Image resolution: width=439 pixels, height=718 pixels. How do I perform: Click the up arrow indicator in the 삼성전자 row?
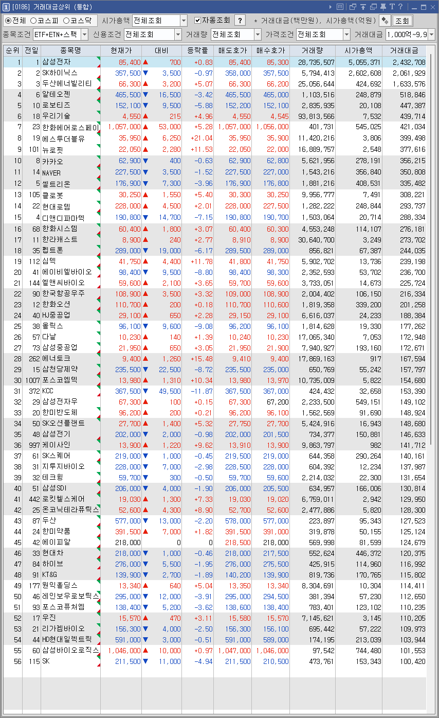tap(145, 62)
